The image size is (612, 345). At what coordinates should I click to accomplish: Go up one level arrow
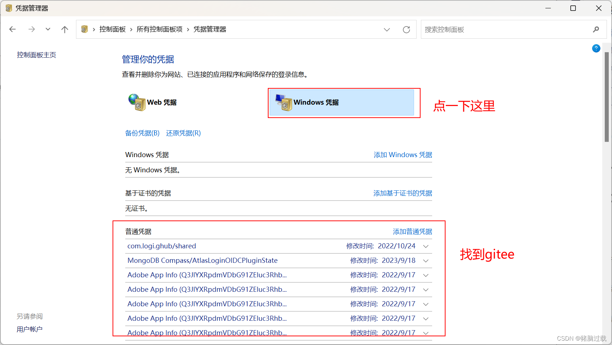pos(65,29)
